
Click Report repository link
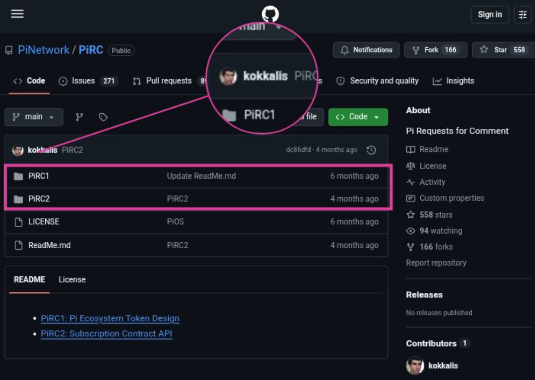pos(436,263)
